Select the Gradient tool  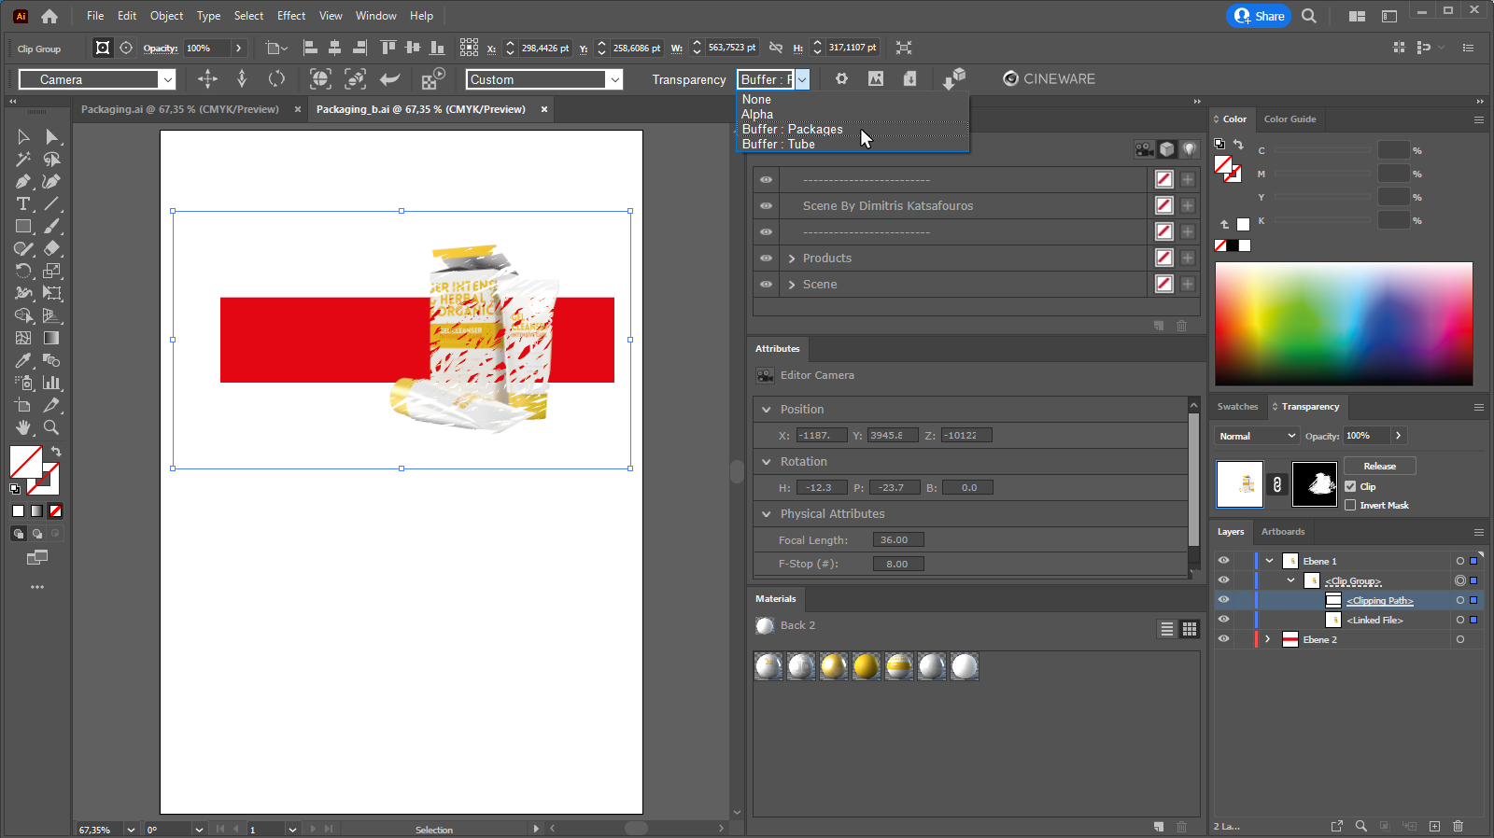click(52, 338)
